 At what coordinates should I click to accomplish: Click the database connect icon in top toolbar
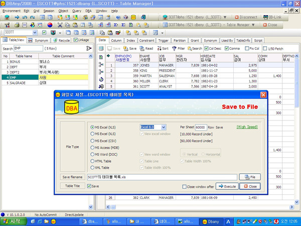[x=7, y=17]
